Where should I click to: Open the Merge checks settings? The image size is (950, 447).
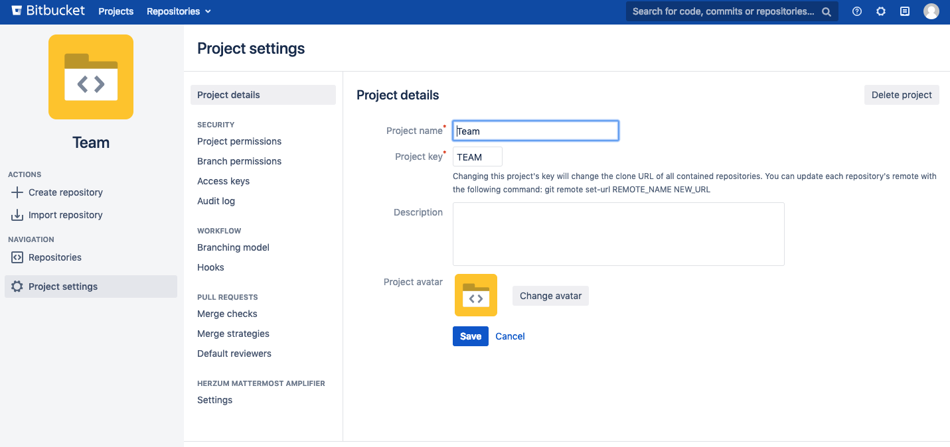(227, 314)
